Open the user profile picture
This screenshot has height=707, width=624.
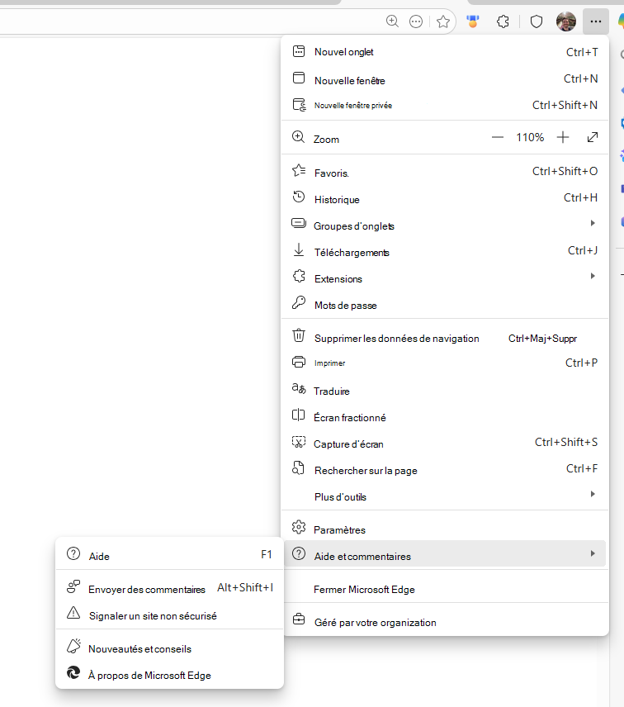click(x=566, y=21)
